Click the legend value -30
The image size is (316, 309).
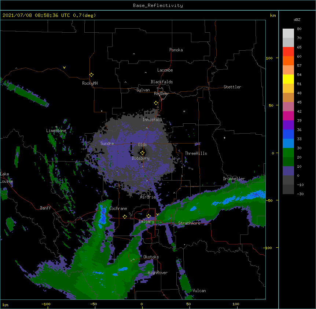pyautogui.click(x=300, y=194)
